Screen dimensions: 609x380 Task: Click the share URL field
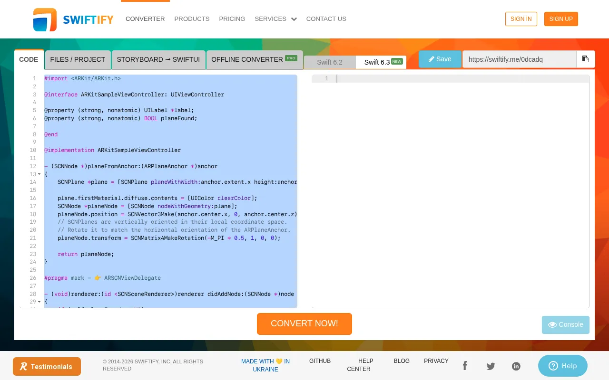coord(520,59)
